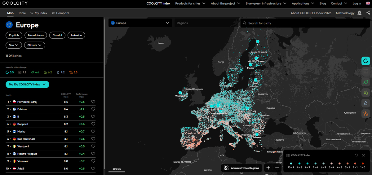Screen dimensions: 372x175
Task: Click the share icon
Action: click(x=368, y=13)
